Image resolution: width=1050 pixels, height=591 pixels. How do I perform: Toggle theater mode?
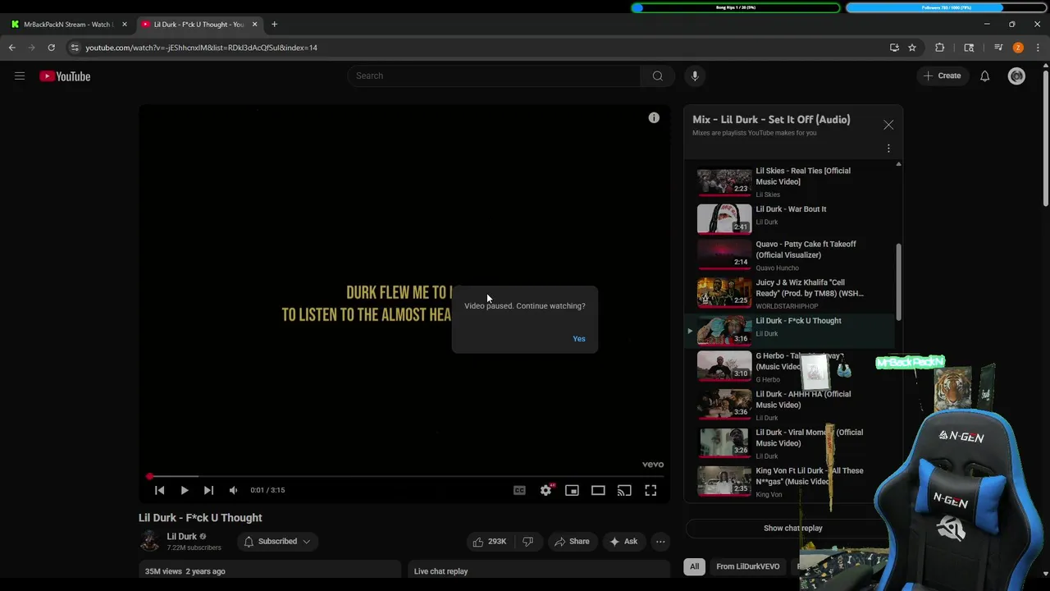(x=598, y=490)
